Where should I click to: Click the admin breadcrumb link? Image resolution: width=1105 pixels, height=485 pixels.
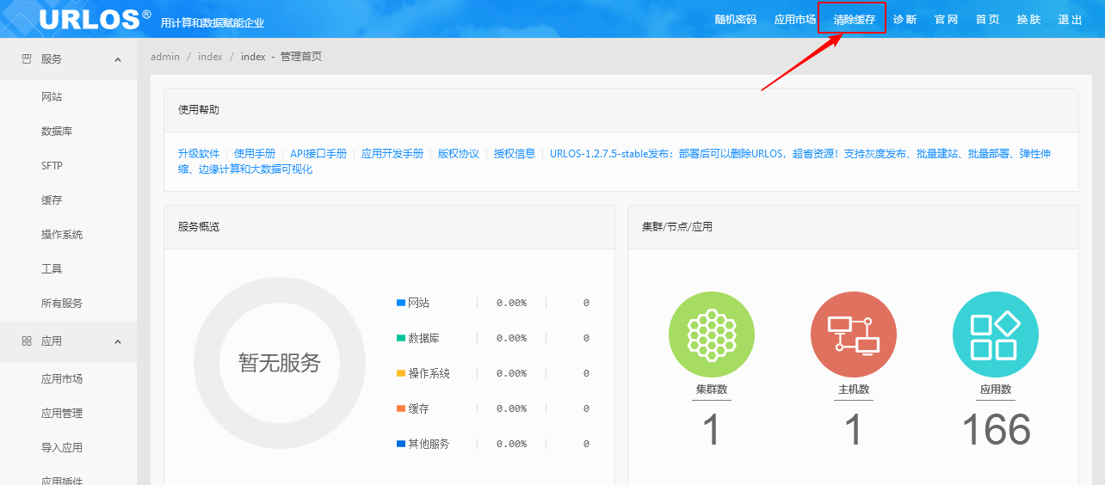pos(165,57)
